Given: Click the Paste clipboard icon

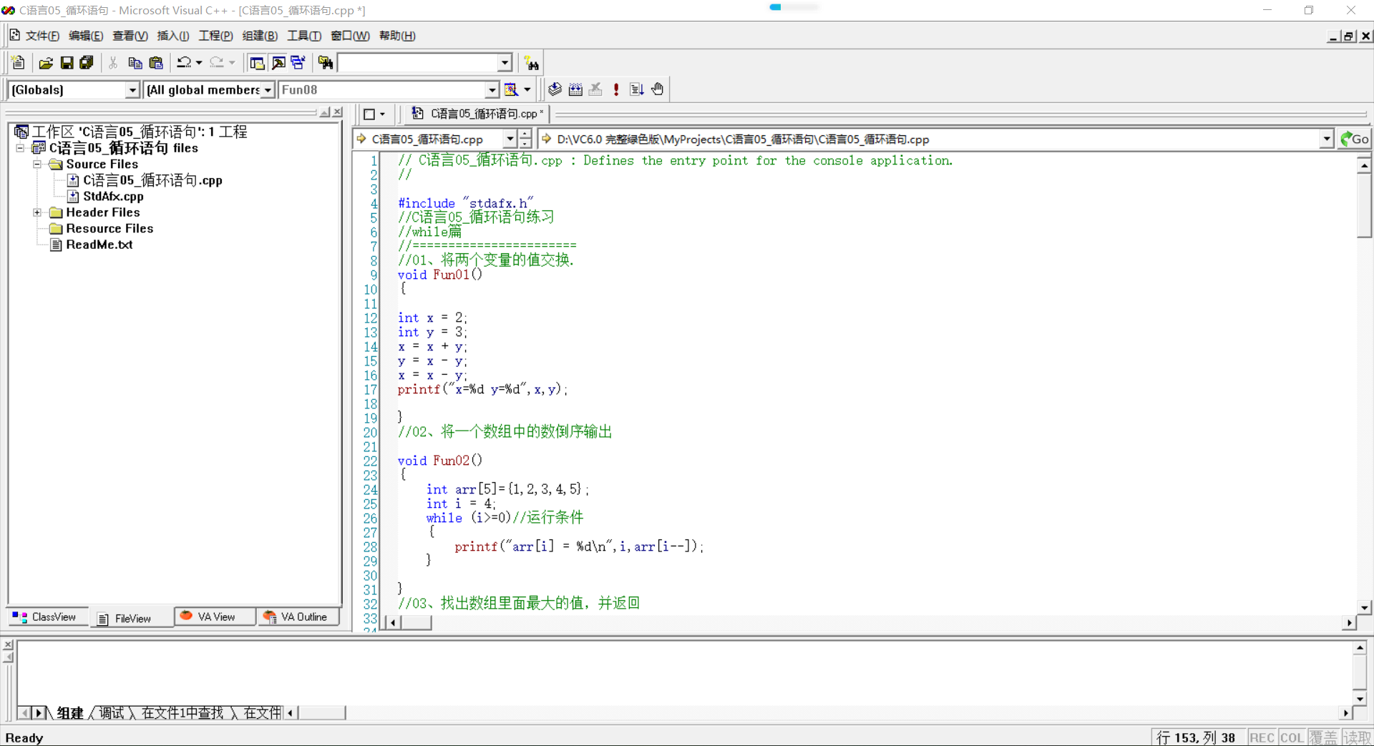Looking at the screenshot, I should point(156,63).
